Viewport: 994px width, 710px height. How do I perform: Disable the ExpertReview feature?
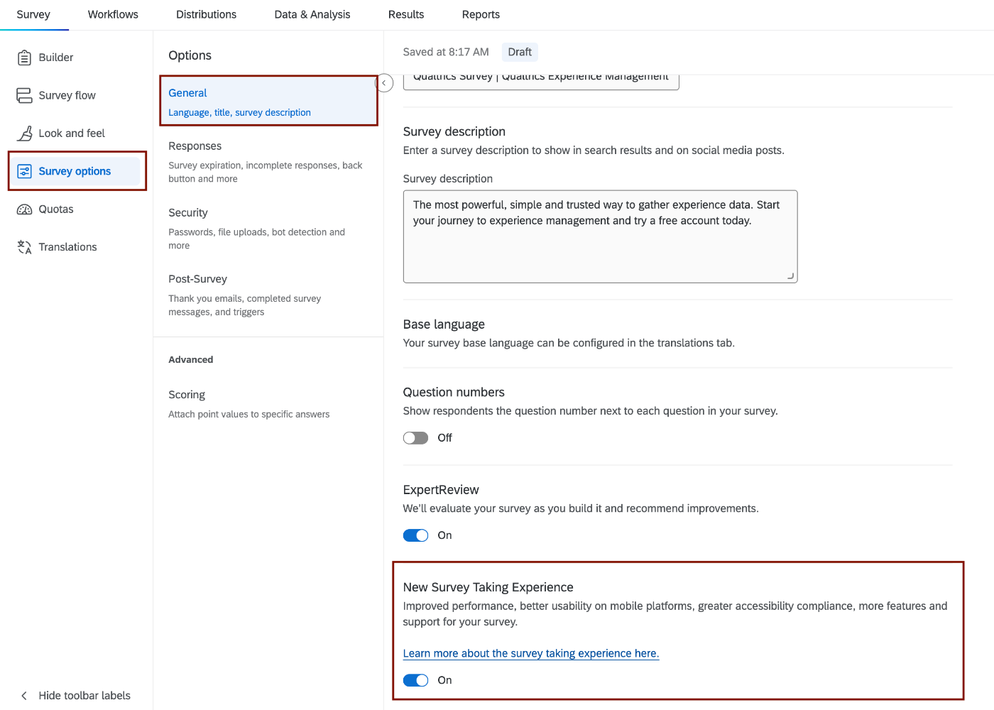[x=415, y=535]
